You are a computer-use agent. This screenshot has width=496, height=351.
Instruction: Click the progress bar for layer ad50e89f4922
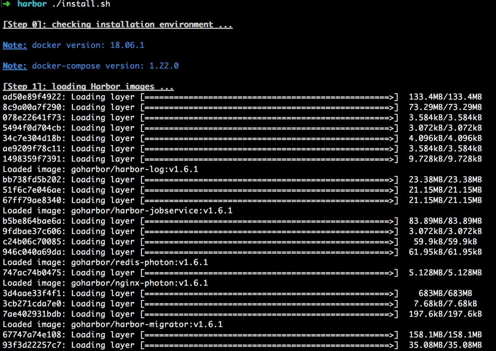(x=270, y=97)
